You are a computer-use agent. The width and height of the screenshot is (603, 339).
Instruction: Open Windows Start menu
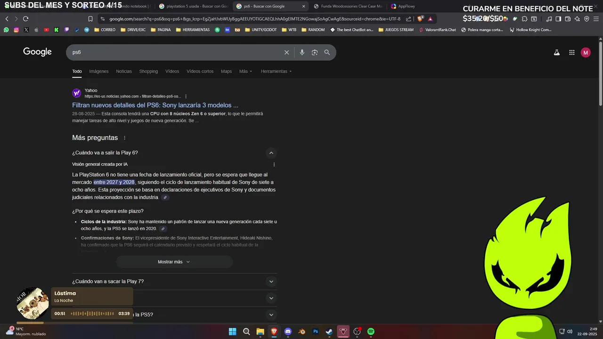pyautogui.click(x=232, y=331)
